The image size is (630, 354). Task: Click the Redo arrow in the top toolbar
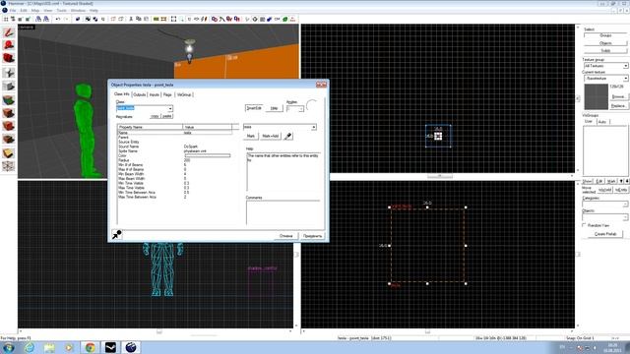coord(66,19)
